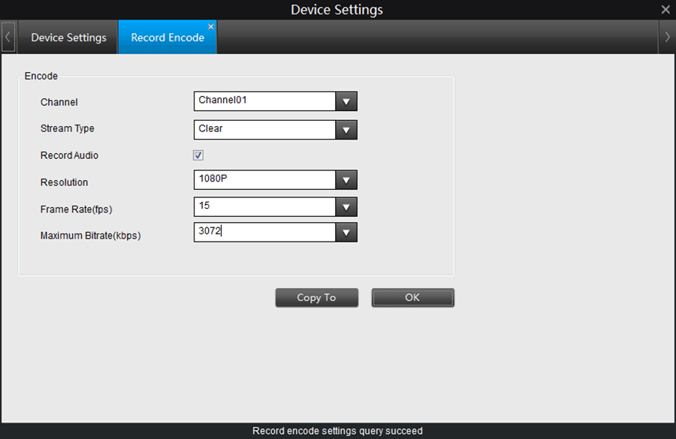Click the left tab scroll arrow
The height and width of the screenshot is (439, 676).
tap(8, 37)
